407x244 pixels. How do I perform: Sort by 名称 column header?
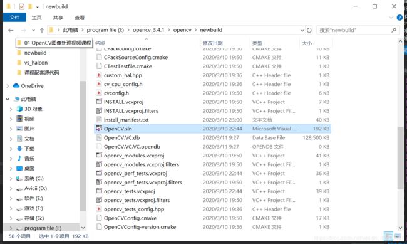click(100, 43)
